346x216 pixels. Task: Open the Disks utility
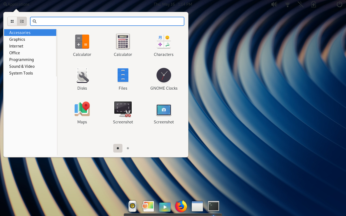(x=82, y=75)
